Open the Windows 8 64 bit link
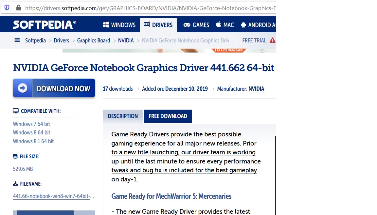Viewport: 377px width, 215px height. 31,132
